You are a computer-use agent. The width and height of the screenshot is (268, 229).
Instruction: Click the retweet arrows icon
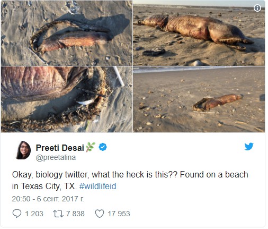(x=58, y=214)
